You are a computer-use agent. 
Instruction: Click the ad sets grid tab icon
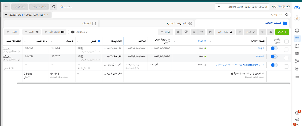190,23
